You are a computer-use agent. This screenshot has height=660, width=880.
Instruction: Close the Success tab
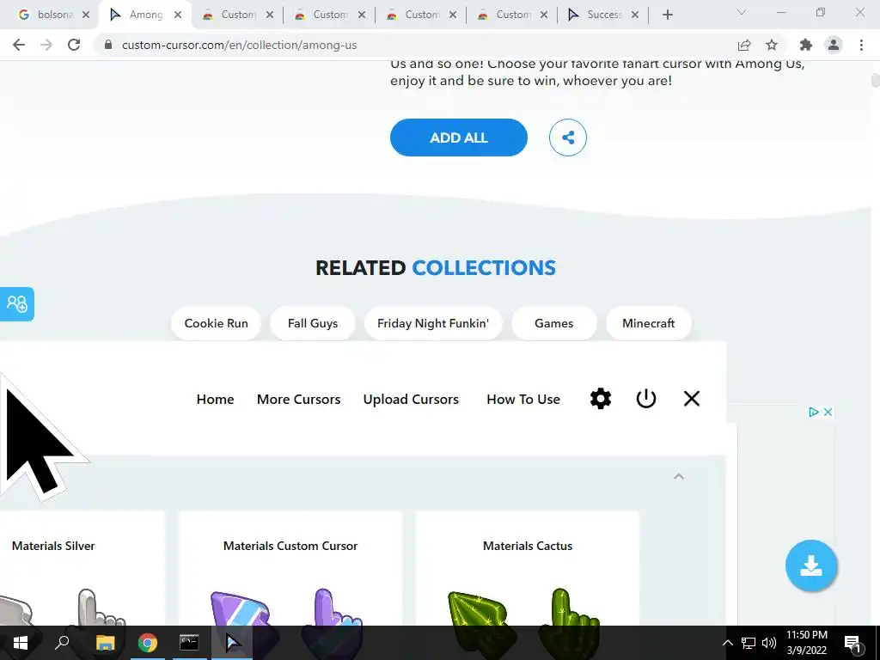635,15
